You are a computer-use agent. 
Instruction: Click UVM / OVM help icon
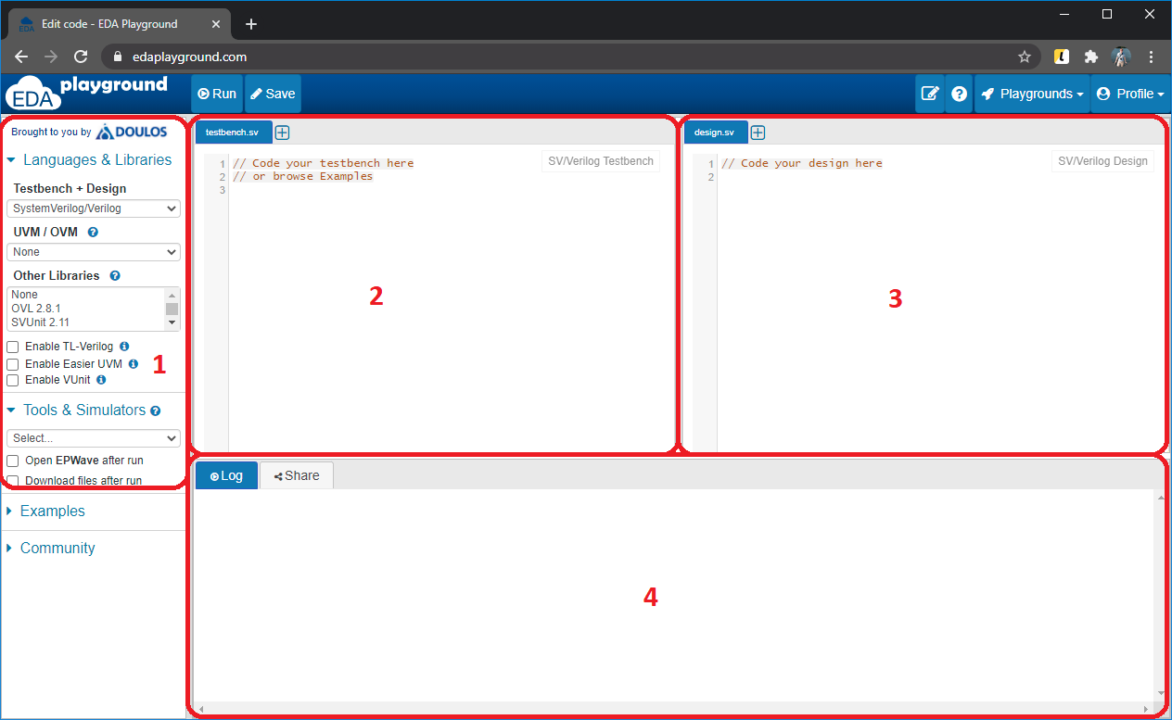93,232
